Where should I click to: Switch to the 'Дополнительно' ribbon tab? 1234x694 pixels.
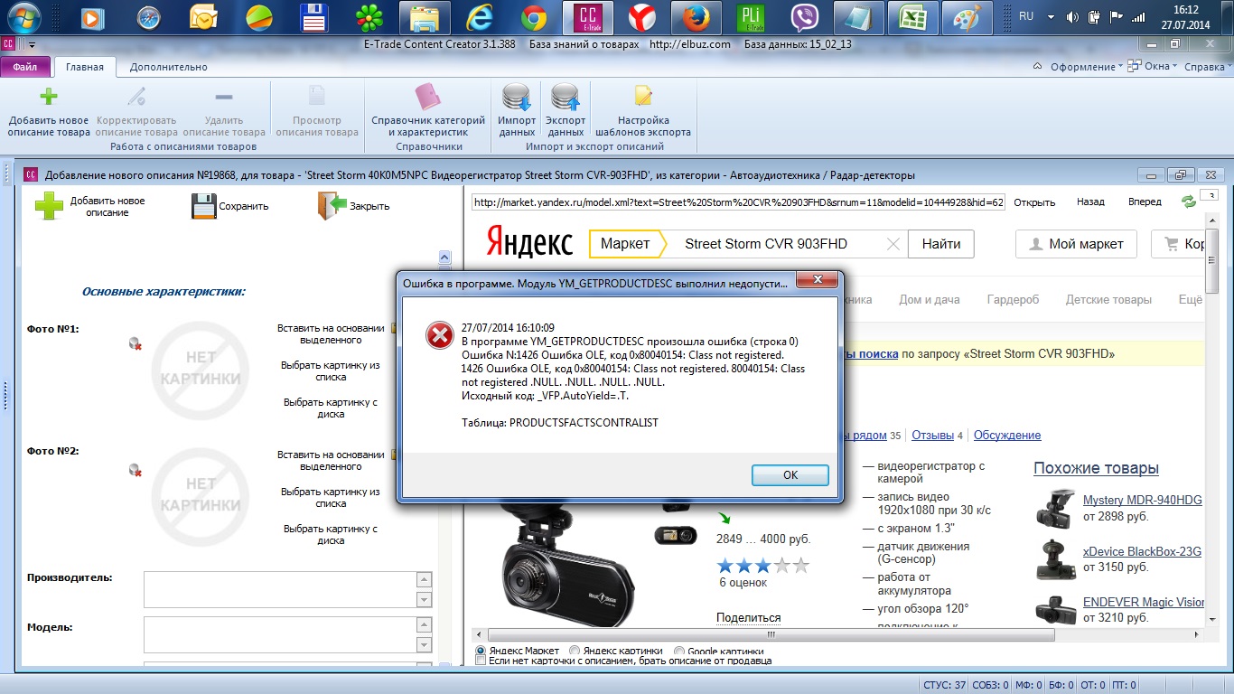click(x=169, y=67)
